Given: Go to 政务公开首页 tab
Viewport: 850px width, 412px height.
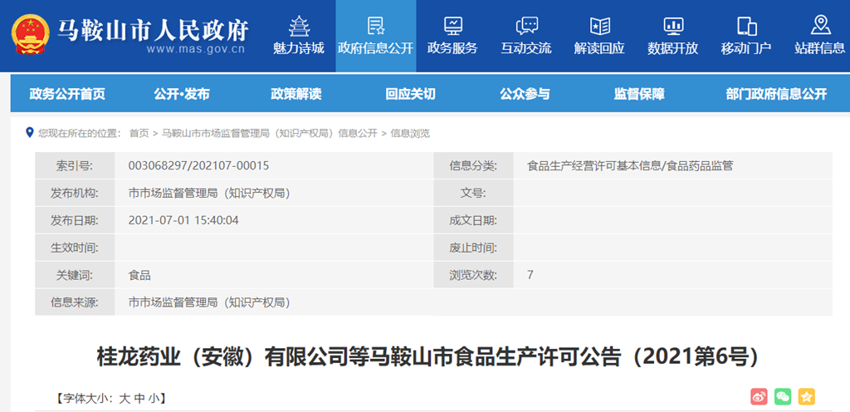Looking at the screenshot, I should (x=67, y=94).
